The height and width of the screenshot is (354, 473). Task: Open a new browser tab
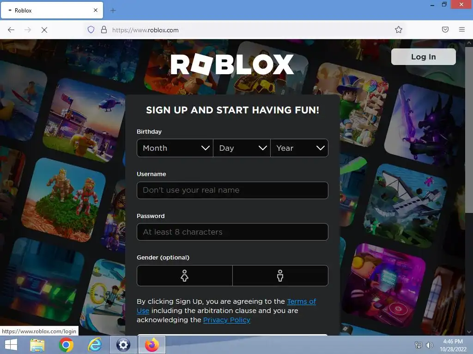(x=113, y=11)
